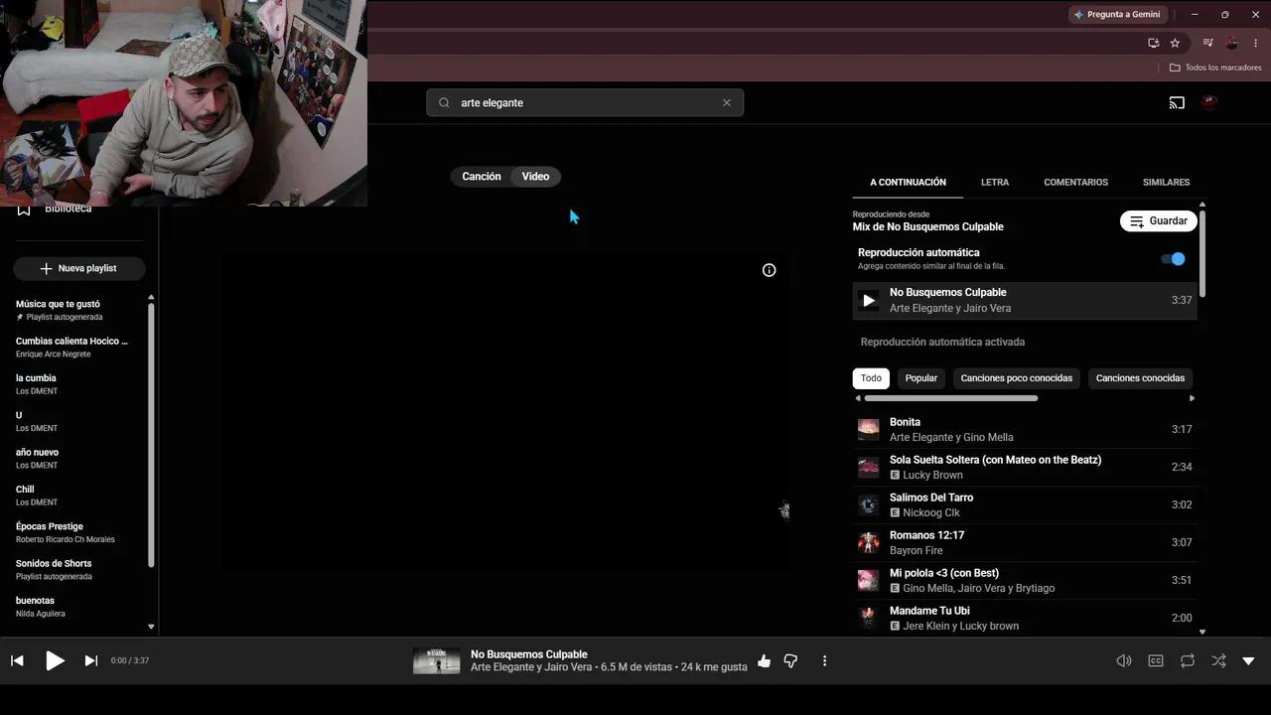
Task: Click the filter chips right scroll arrow
Action: [x=1192, y=398]
